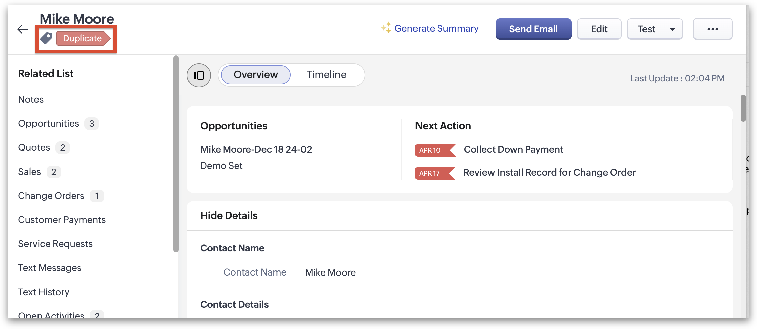Select the Overview tab
This screenshot has height=329, width=757.
click(x=255, y=75)
